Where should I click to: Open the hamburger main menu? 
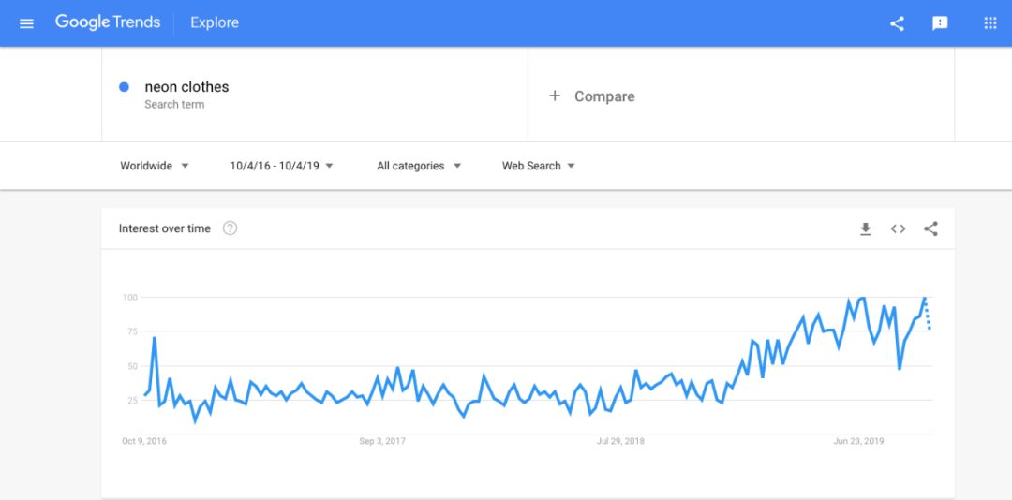point(26,23)
